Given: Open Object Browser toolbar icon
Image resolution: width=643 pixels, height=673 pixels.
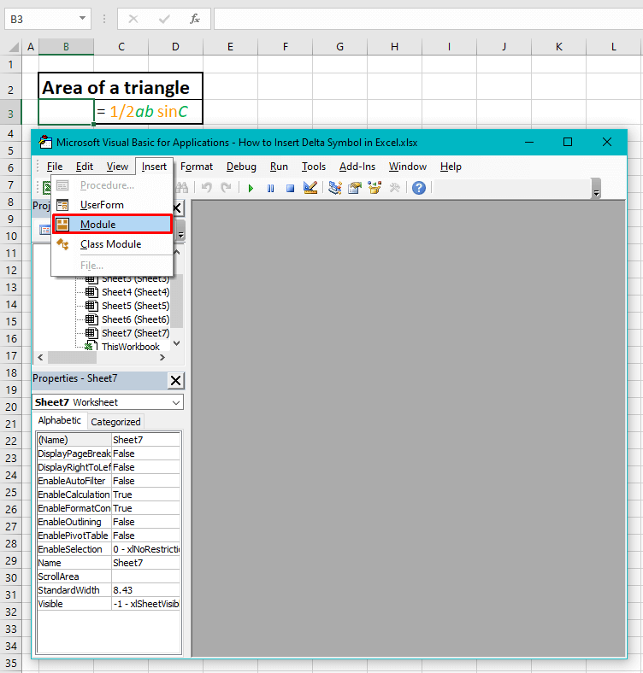Looking at the screenshot, I should click(x=375, y=188).
